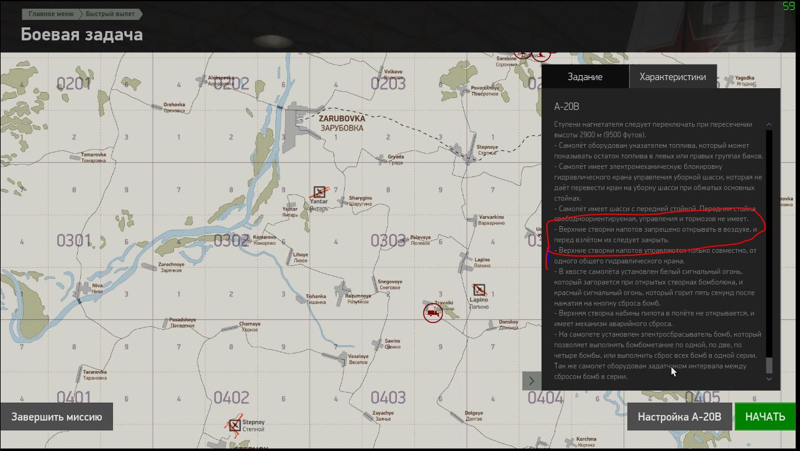Image resolution: width=800 pixels, height=451 pixels.
Task: Click the scroll down arrow in briefing panel
Action: tap(769, 378)
